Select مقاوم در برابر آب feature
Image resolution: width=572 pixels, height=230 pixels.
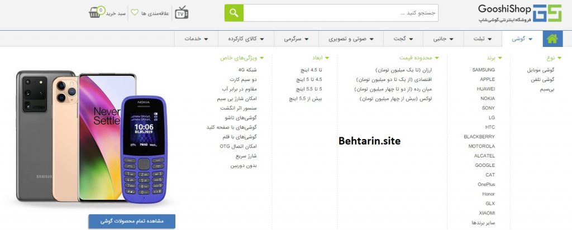tap(239, 89)
